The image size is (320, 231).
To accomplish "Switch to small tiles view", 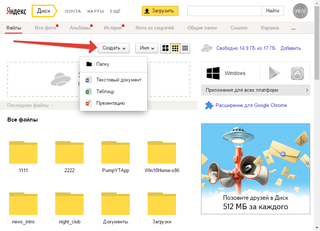I will (175, 48).
